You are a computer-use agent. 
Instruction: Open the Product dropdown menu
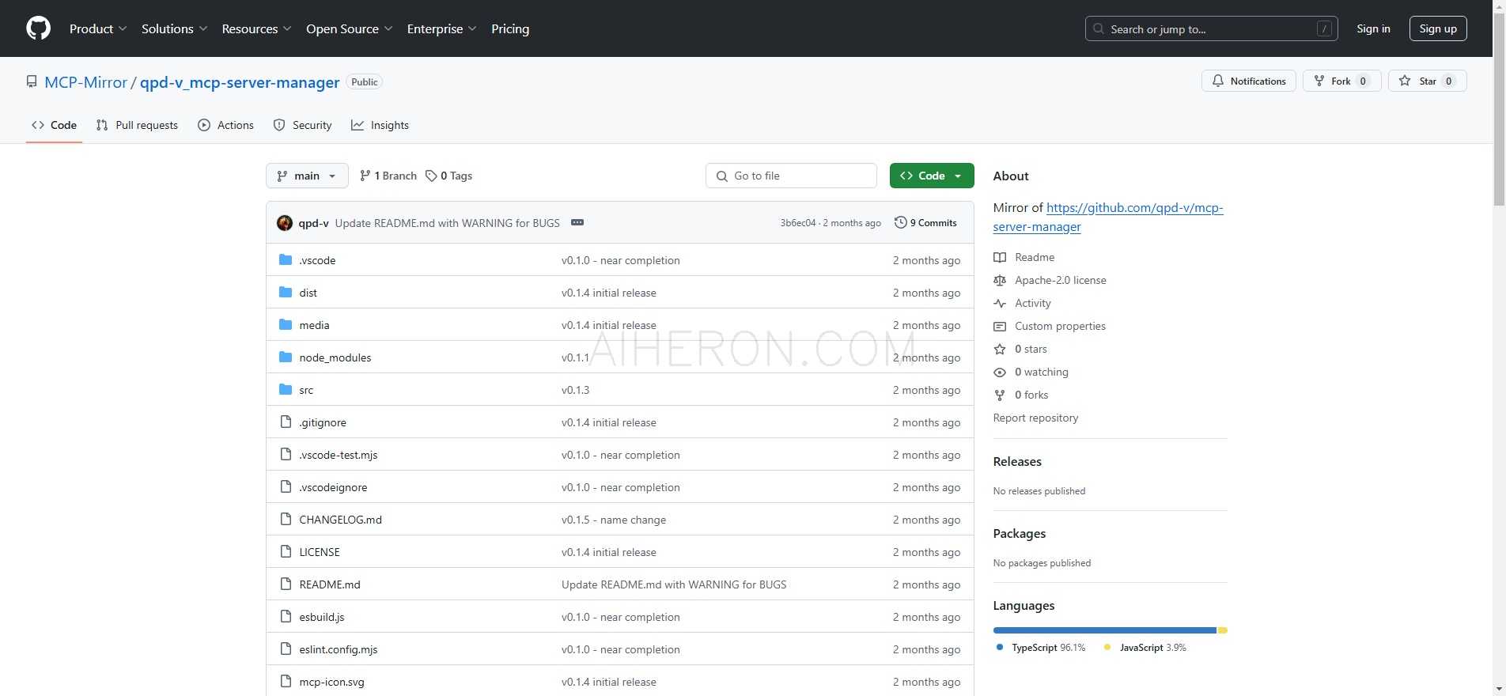(98, 28)
